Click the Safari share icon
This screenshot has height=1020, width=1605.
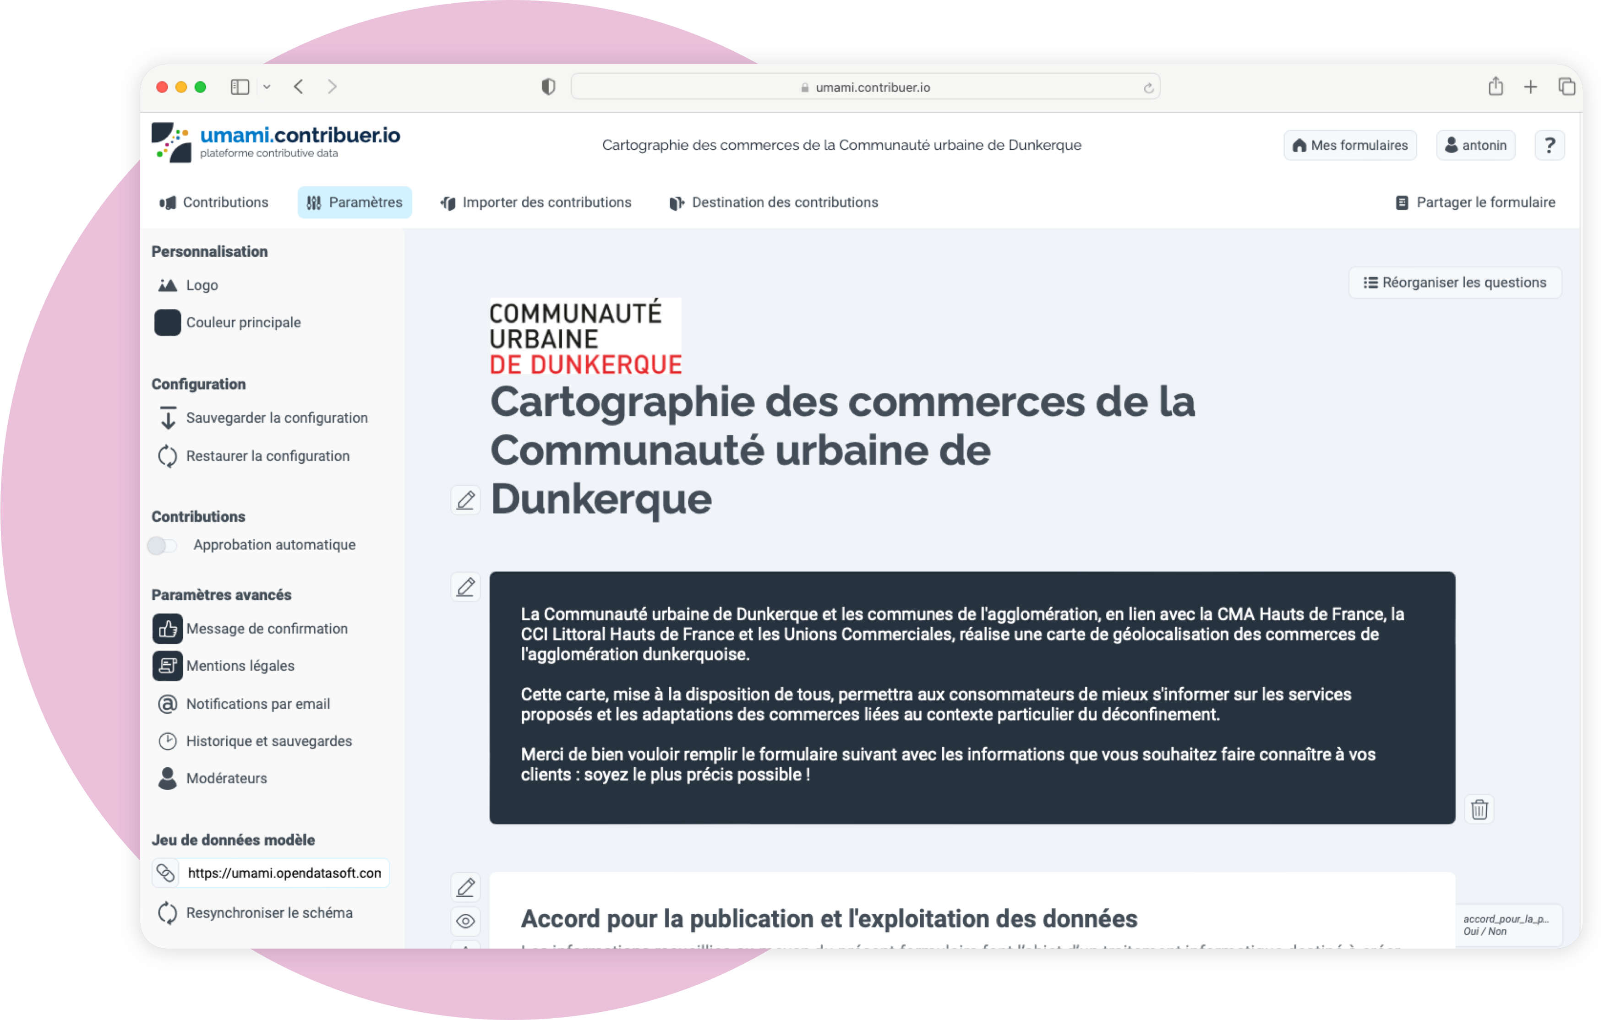[x=1496, y=86]
